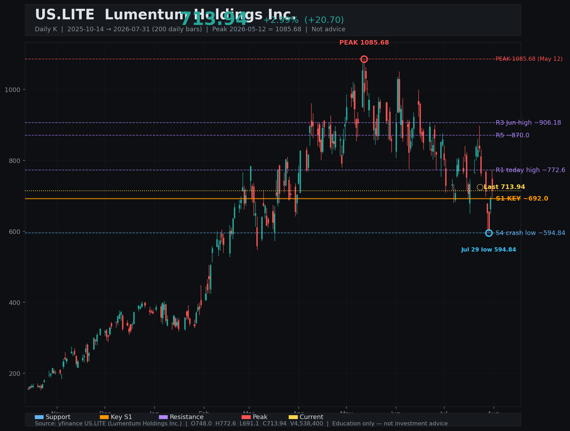This screenshot has height=431, width=570.
Task: Click the 'H772.6' high value in footer
Action: [x=226, y=424]
